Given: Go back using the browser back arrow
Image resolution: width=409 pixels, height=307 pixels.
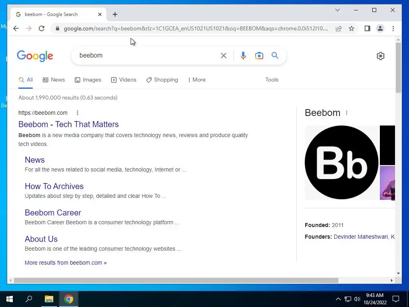Looking at the screenshot, I should tap(16, 28).
